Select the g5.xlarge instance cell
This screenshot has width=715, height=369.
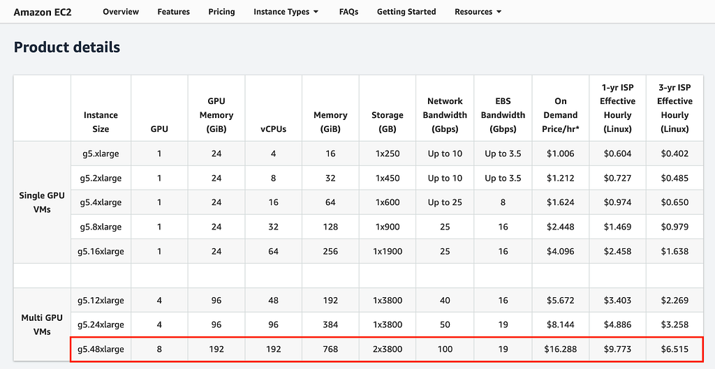101,153
